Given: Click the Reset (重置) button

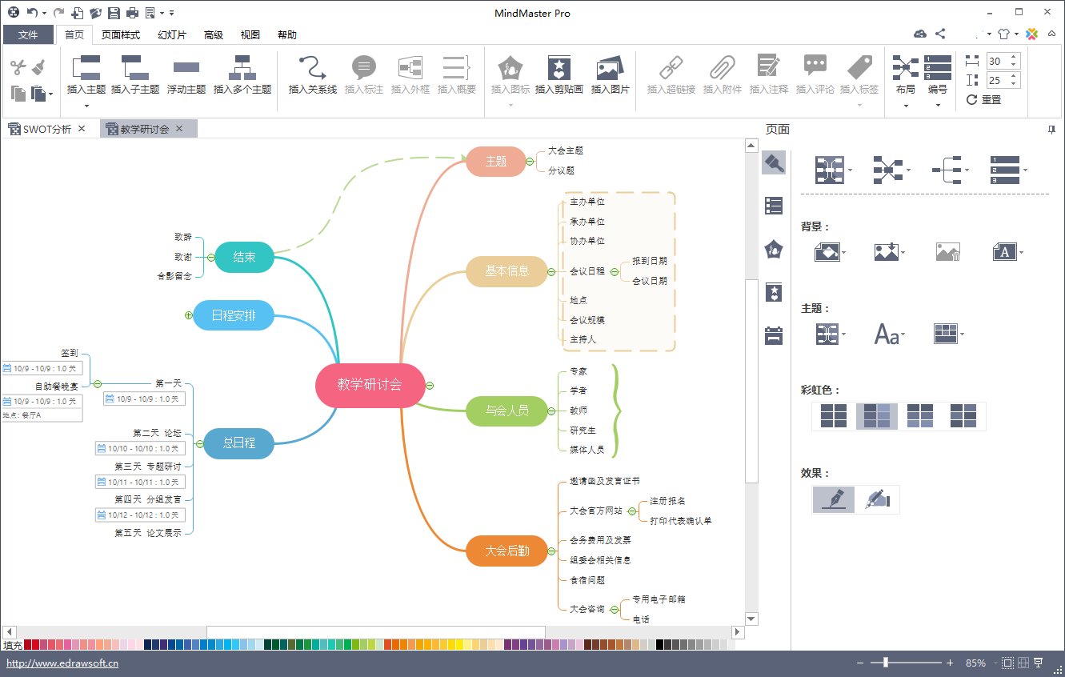Looking at the screenshot, I should point(984,100).
